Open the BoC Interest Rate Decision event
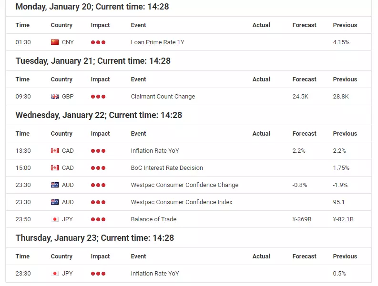Image resolution: width=378 pixels, height=286 pixels. [167, 168]
